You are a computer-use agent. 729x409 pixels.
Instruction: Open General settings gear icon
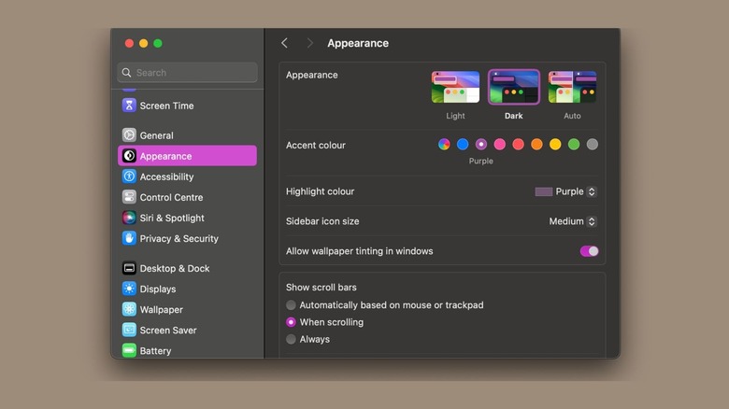[x=129, y=135]
